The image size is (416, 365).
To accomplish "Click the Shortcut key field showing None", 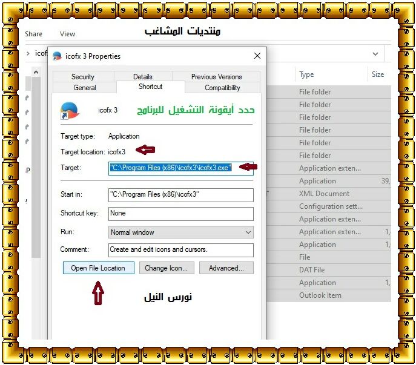I will [x=180, y=213].
